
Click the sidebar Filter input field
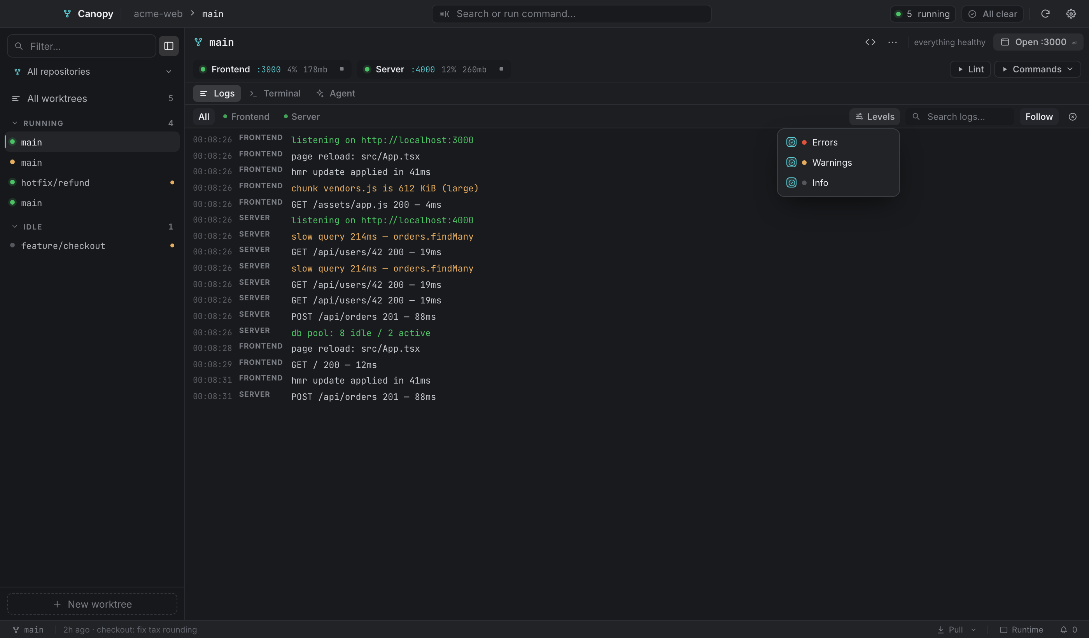[x=82, y=46]
